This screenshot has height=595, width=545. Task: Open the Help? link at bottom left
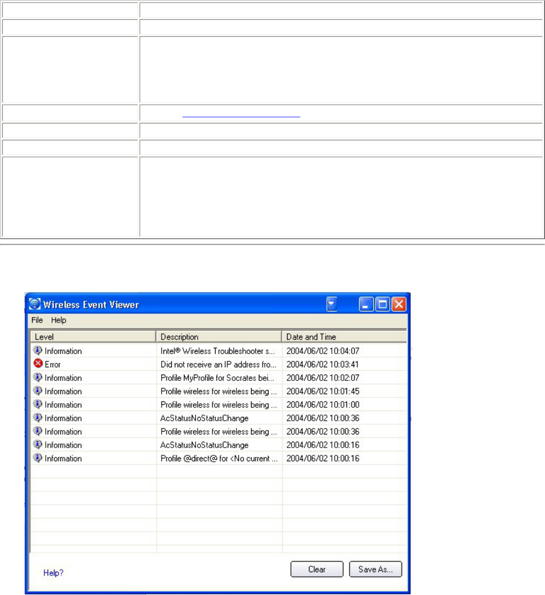click(x=54, y=573)
